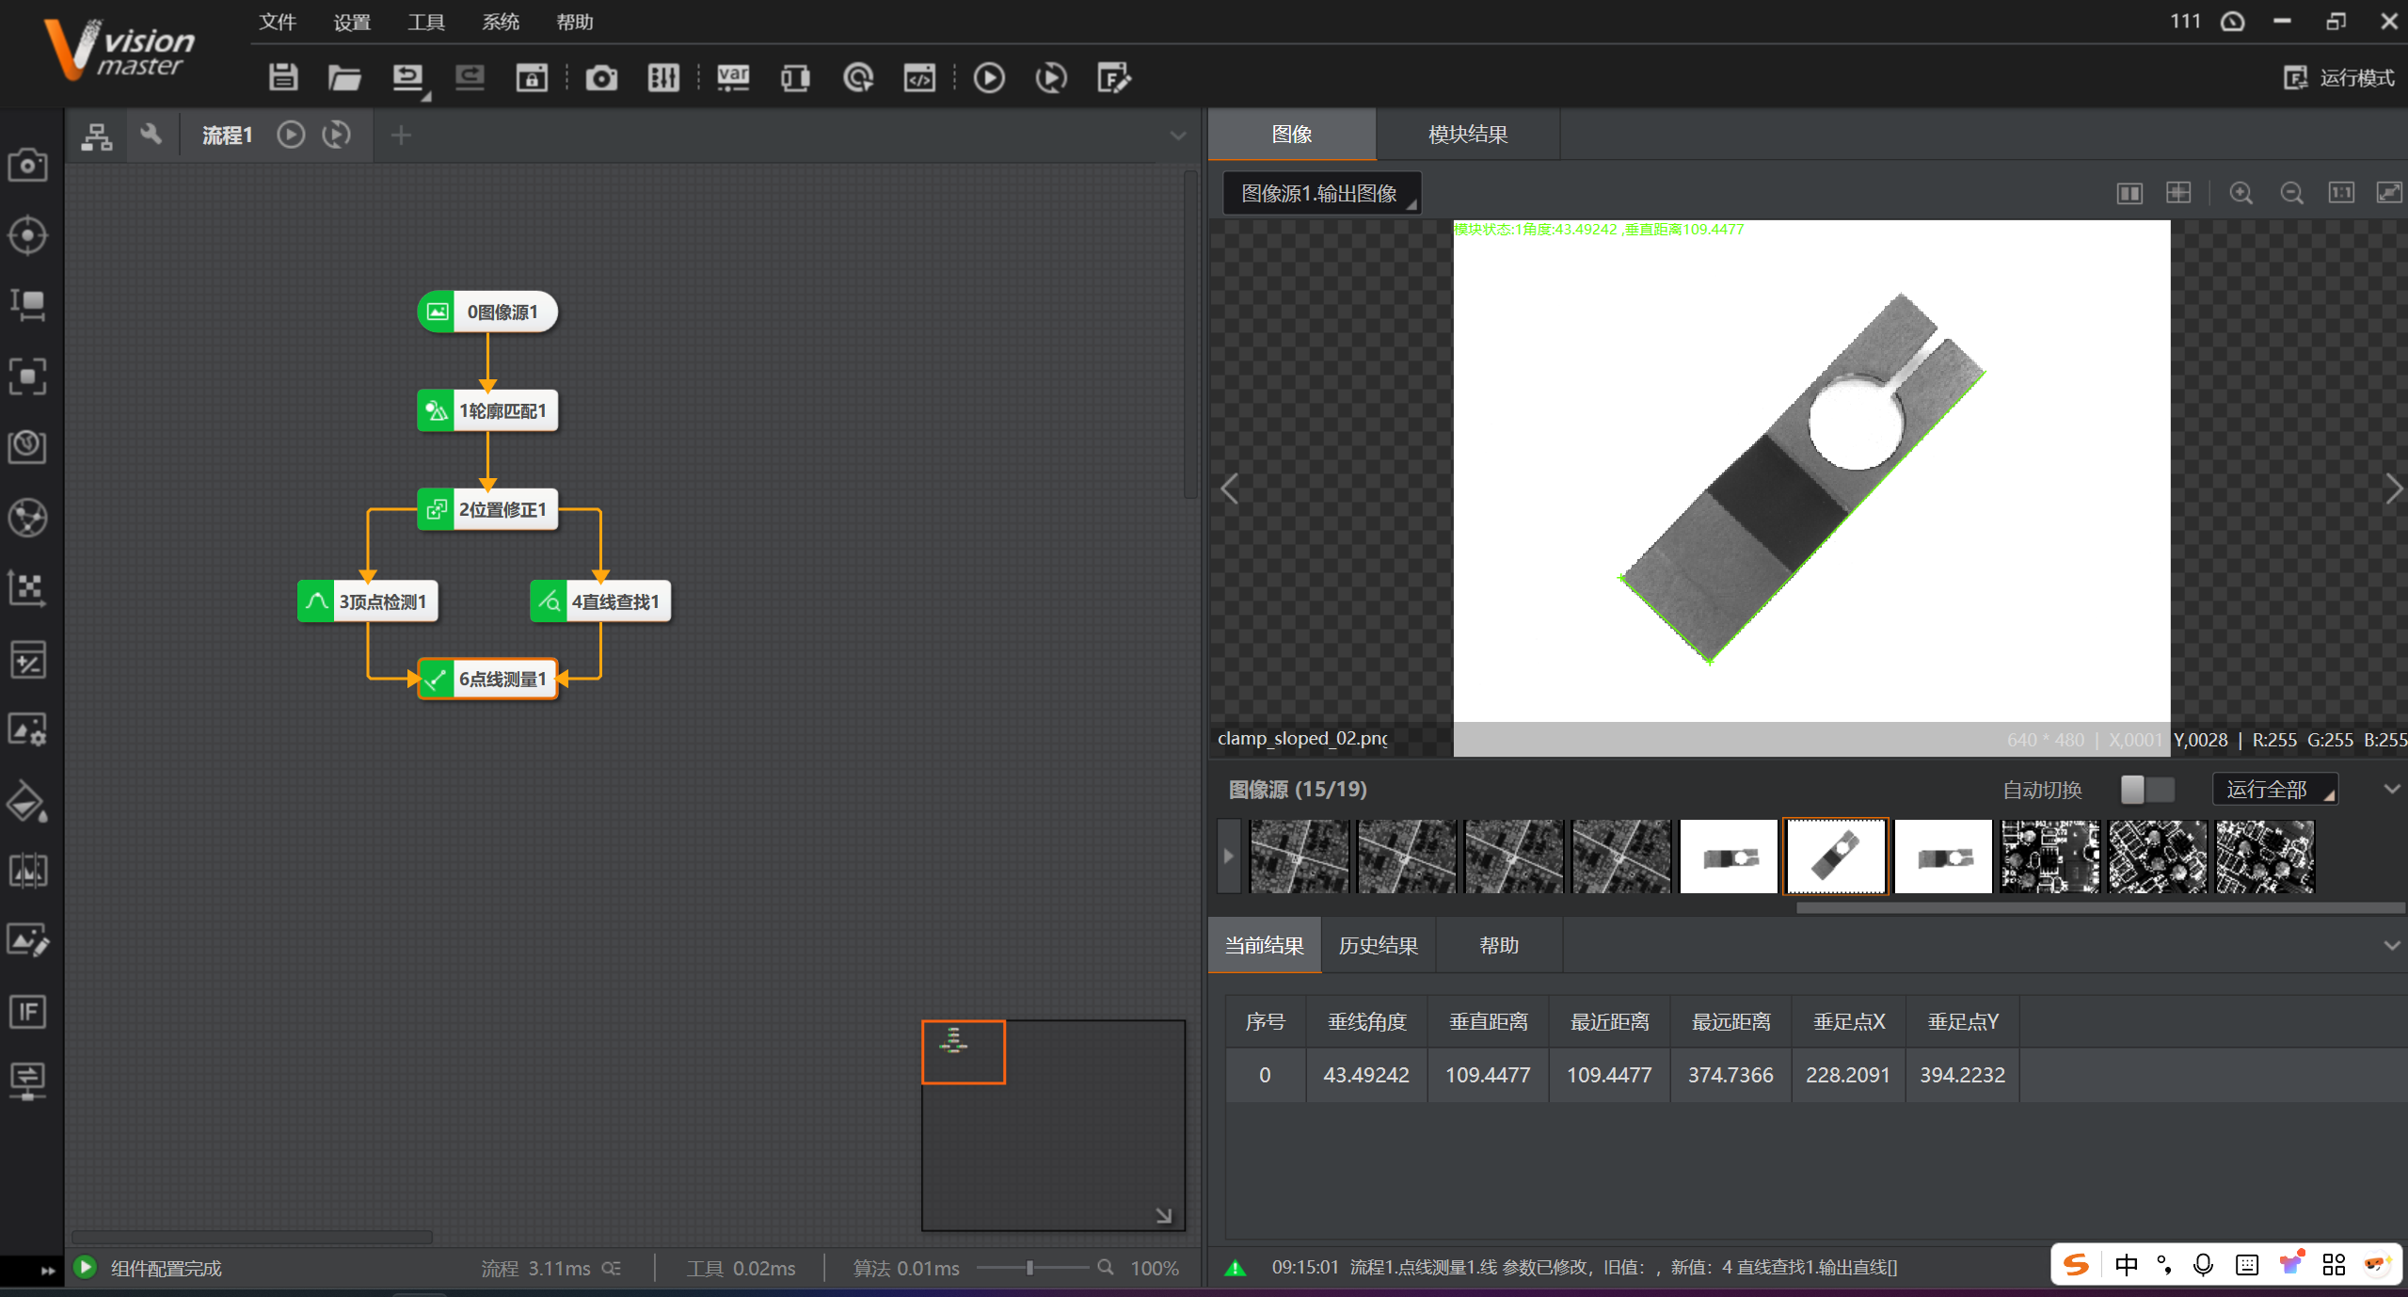Switch to 运行模式 run mode
Screen dimensions: 2408x1297
pos(2339,78)
